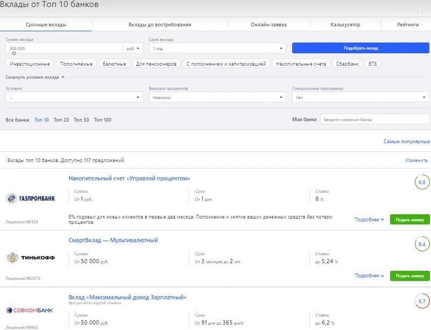Click the Gazprombank logo
This screenshot has width=431, height=330.
(31, 198)
